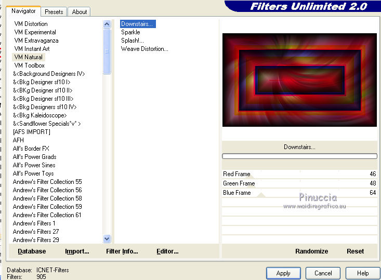The height and width of the screenshot is (280, 381).
Task: Open the Database button
Action: pos(32,251)
